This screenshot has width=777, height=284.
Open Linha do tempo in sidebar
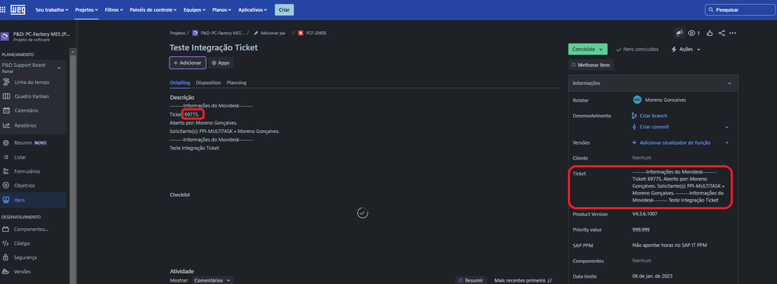pyautogui.click(x=33, y=82)
